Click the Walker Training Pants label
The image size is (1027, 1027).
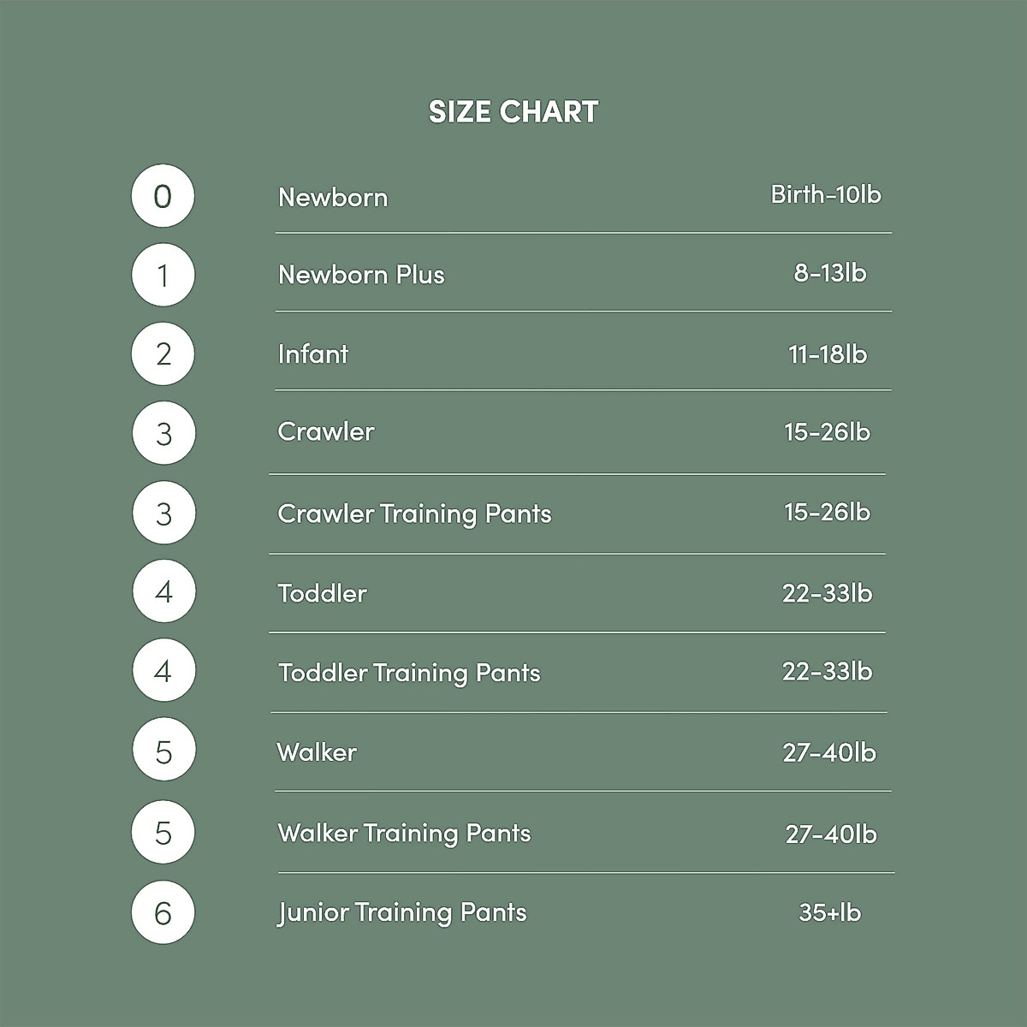click(404, 834)
